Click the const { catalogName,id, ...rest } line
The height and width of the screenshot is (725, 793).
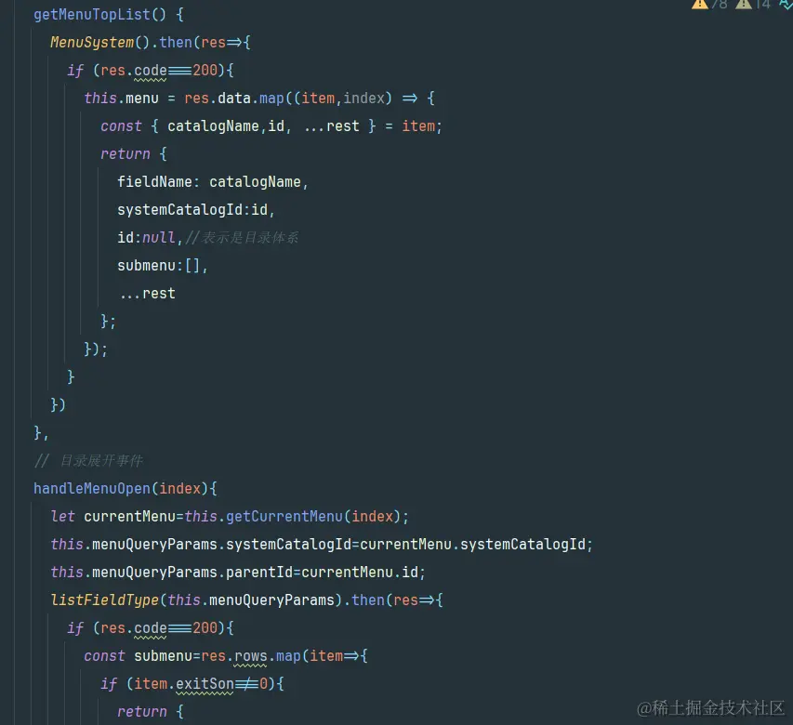[271, 125]
